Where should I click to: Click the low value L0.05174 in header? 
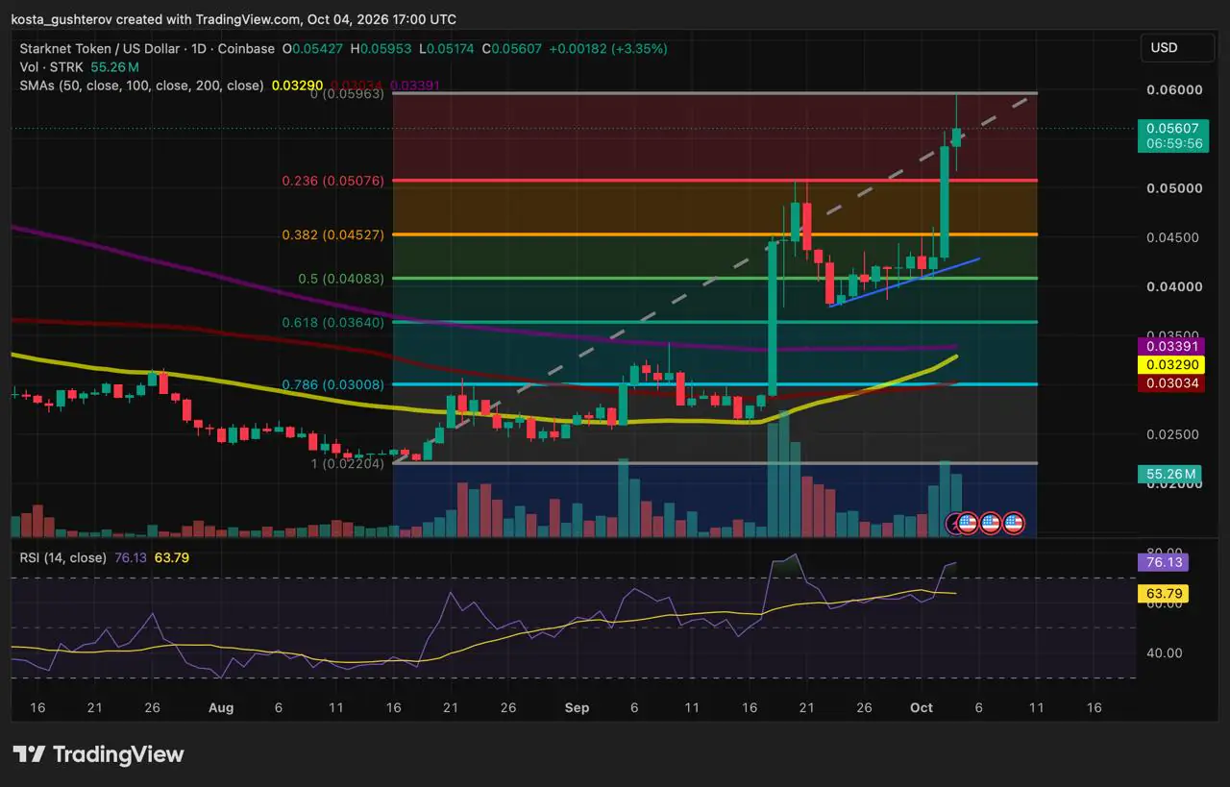point(449,49)
